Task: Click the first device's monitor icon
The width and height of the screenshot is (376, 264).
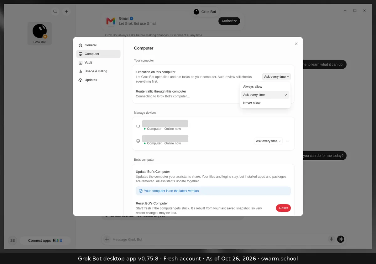Action: coord(138,127)
